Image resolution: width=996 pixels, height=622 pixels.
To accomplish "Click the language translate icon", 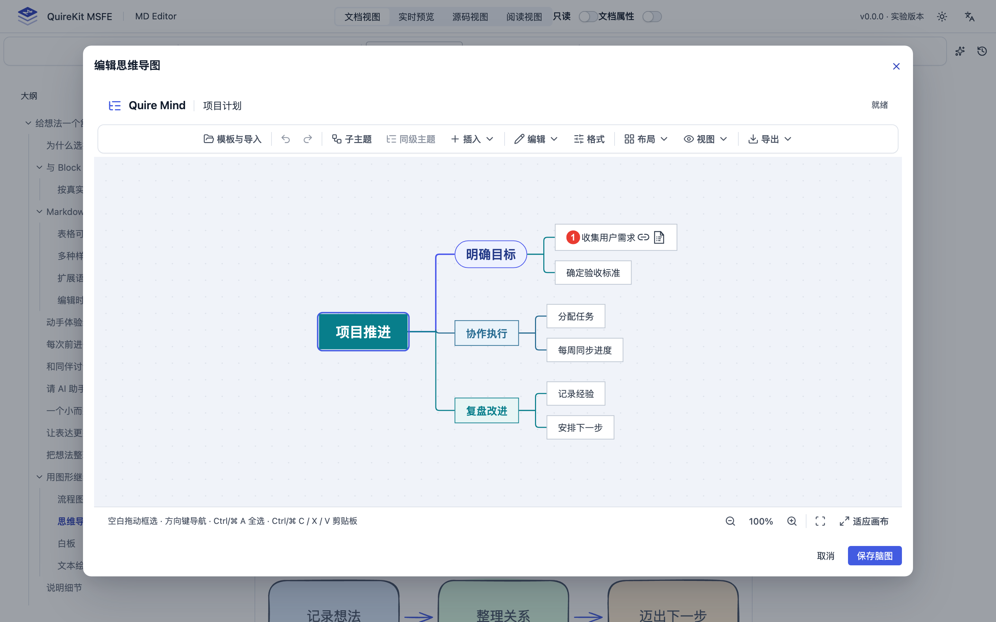I will pos(970,17).
